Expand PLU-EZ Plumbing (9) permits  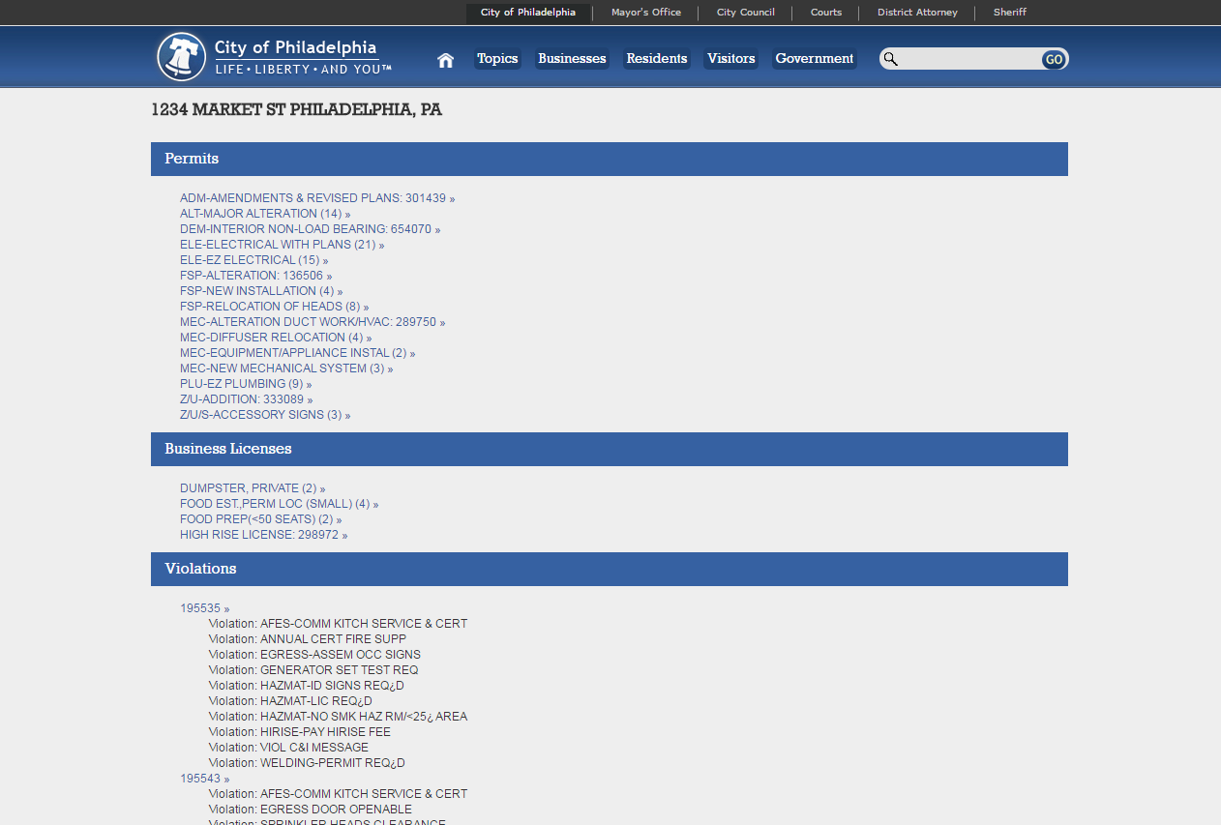pyautogui.click(x=246, y=384)
